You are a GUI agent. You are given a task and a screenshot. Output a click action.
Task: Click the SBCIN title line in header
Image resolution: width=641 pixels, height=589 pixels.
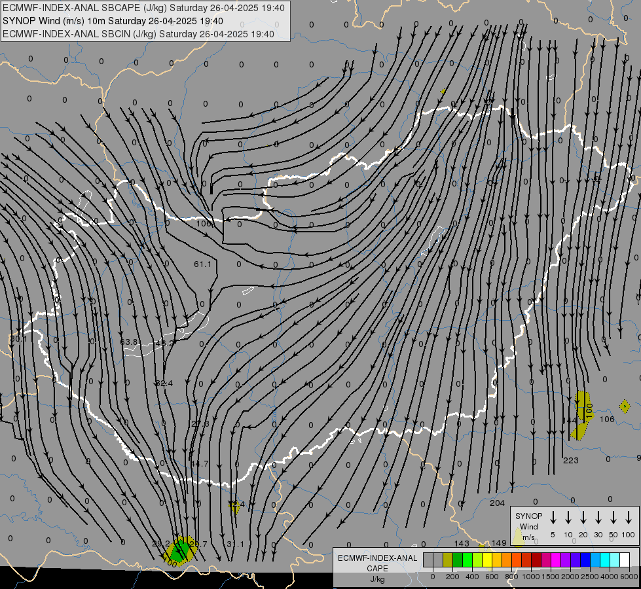[x=138, y=34]
